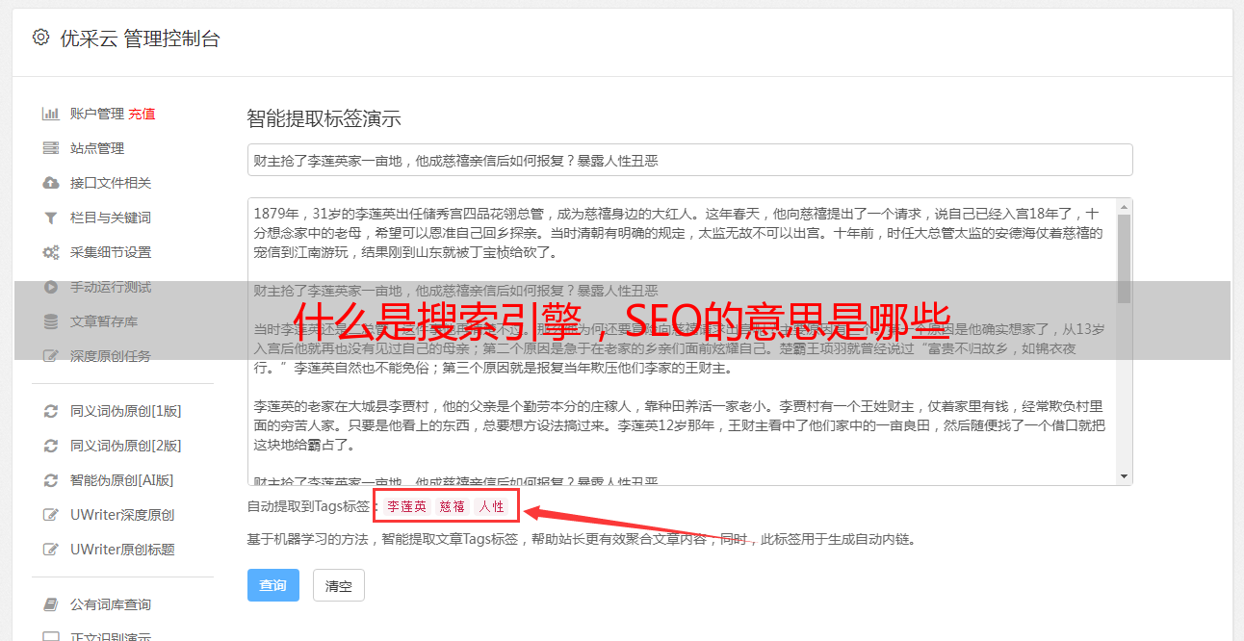This screenshot has width=1244, height=641.
Task: Open 栏目与关键词 menu item
Action: [x=110, y=218]
